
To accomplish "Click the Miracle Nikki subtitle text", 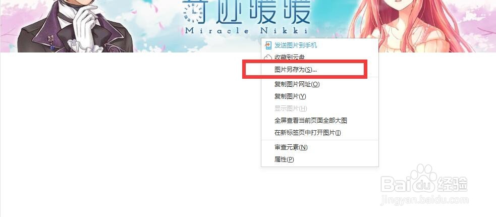I will [x=246, y=31].
